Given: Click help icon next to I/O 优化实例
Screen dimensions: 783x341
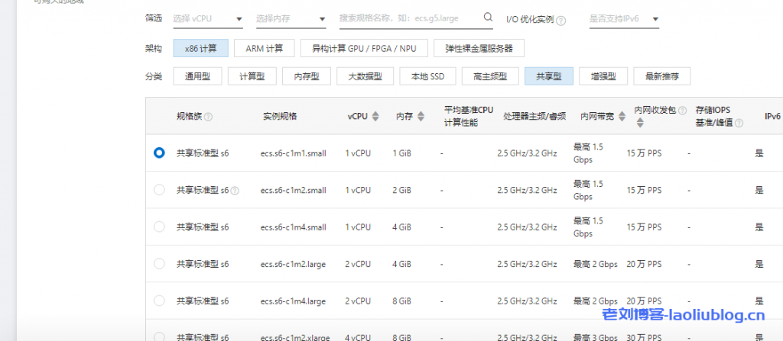Looking at the screenshot, I should 561,21.
